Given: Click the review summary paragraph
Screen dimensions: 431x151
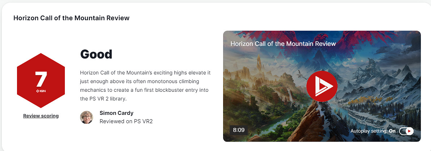Looking at the screenshot, I should [145, 86].
